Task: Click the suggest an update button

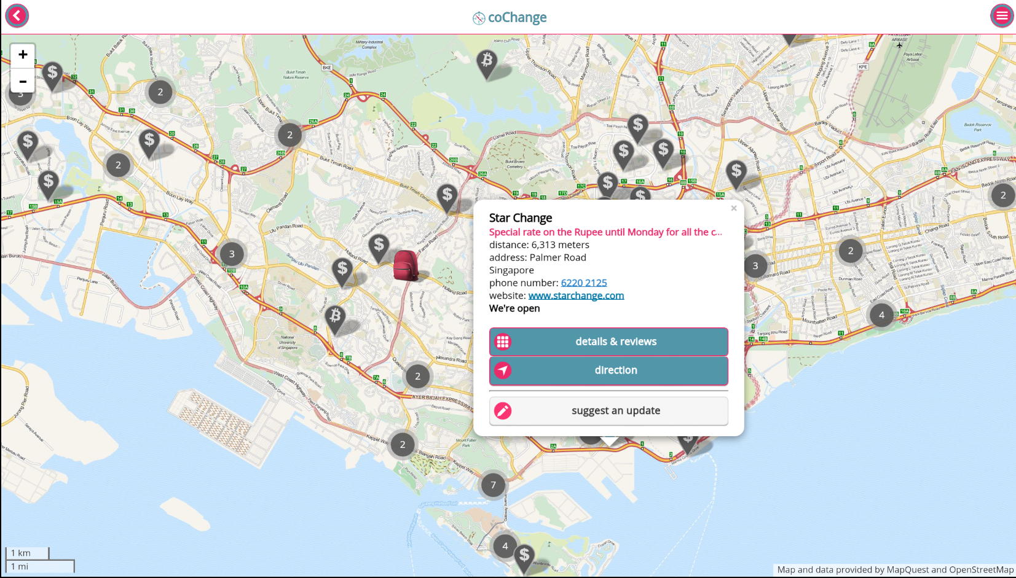Action: click(608, 411)
